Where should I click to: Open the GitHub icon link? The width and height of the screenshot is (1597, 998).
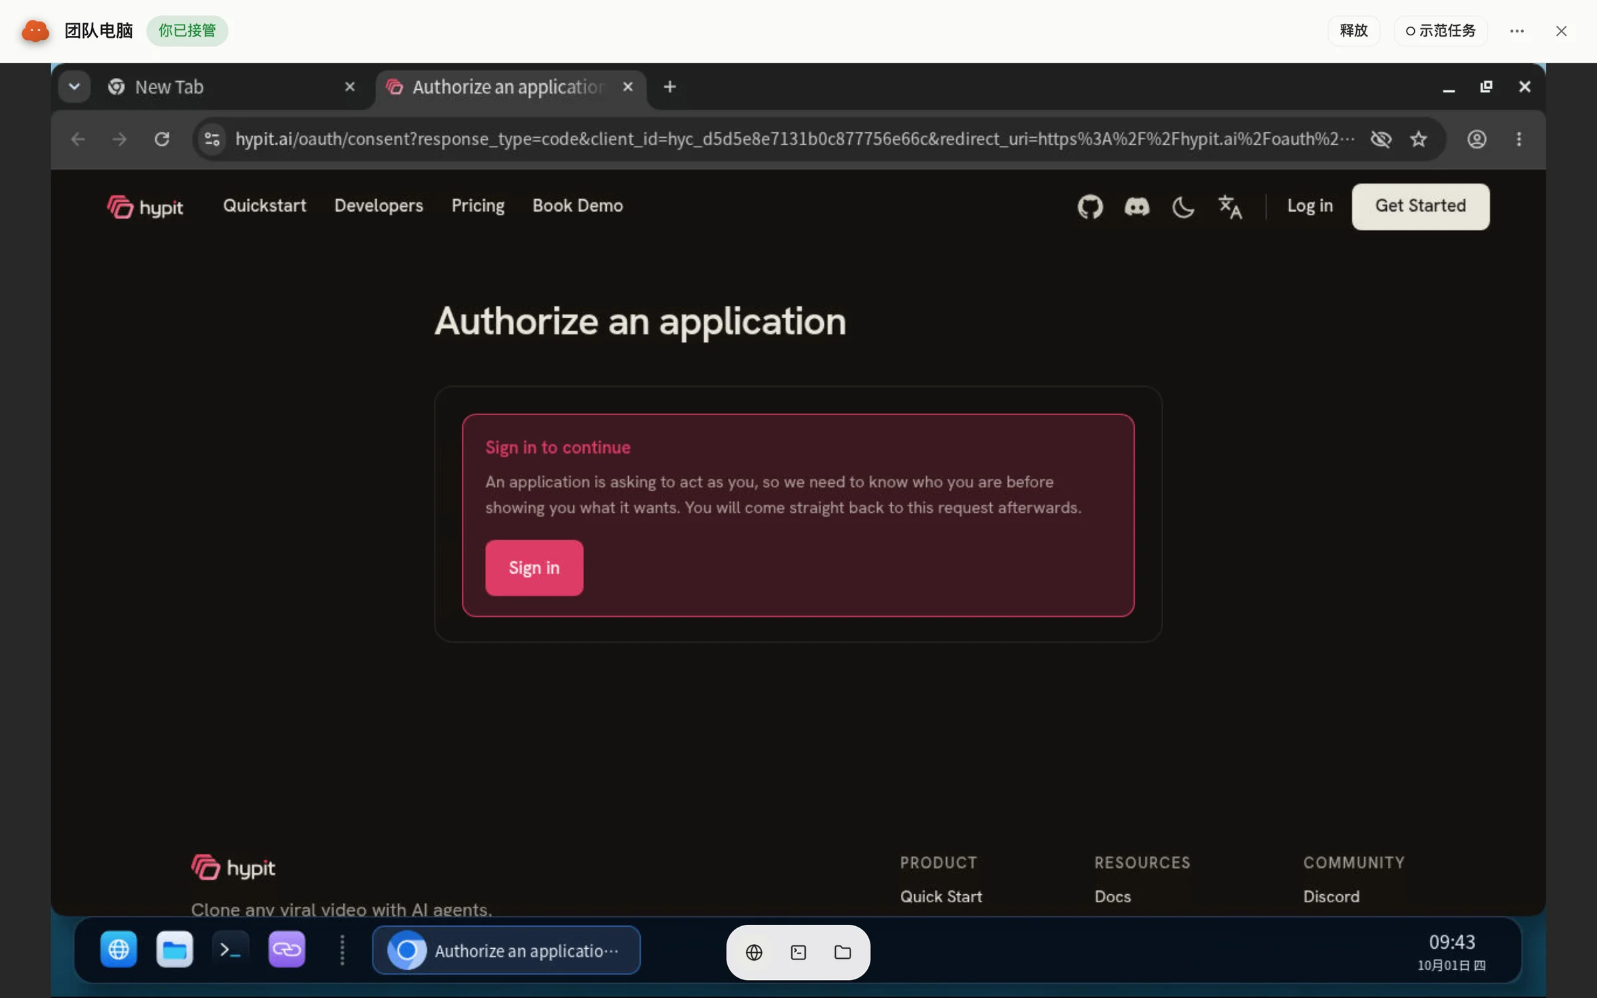coord(1090,206)
